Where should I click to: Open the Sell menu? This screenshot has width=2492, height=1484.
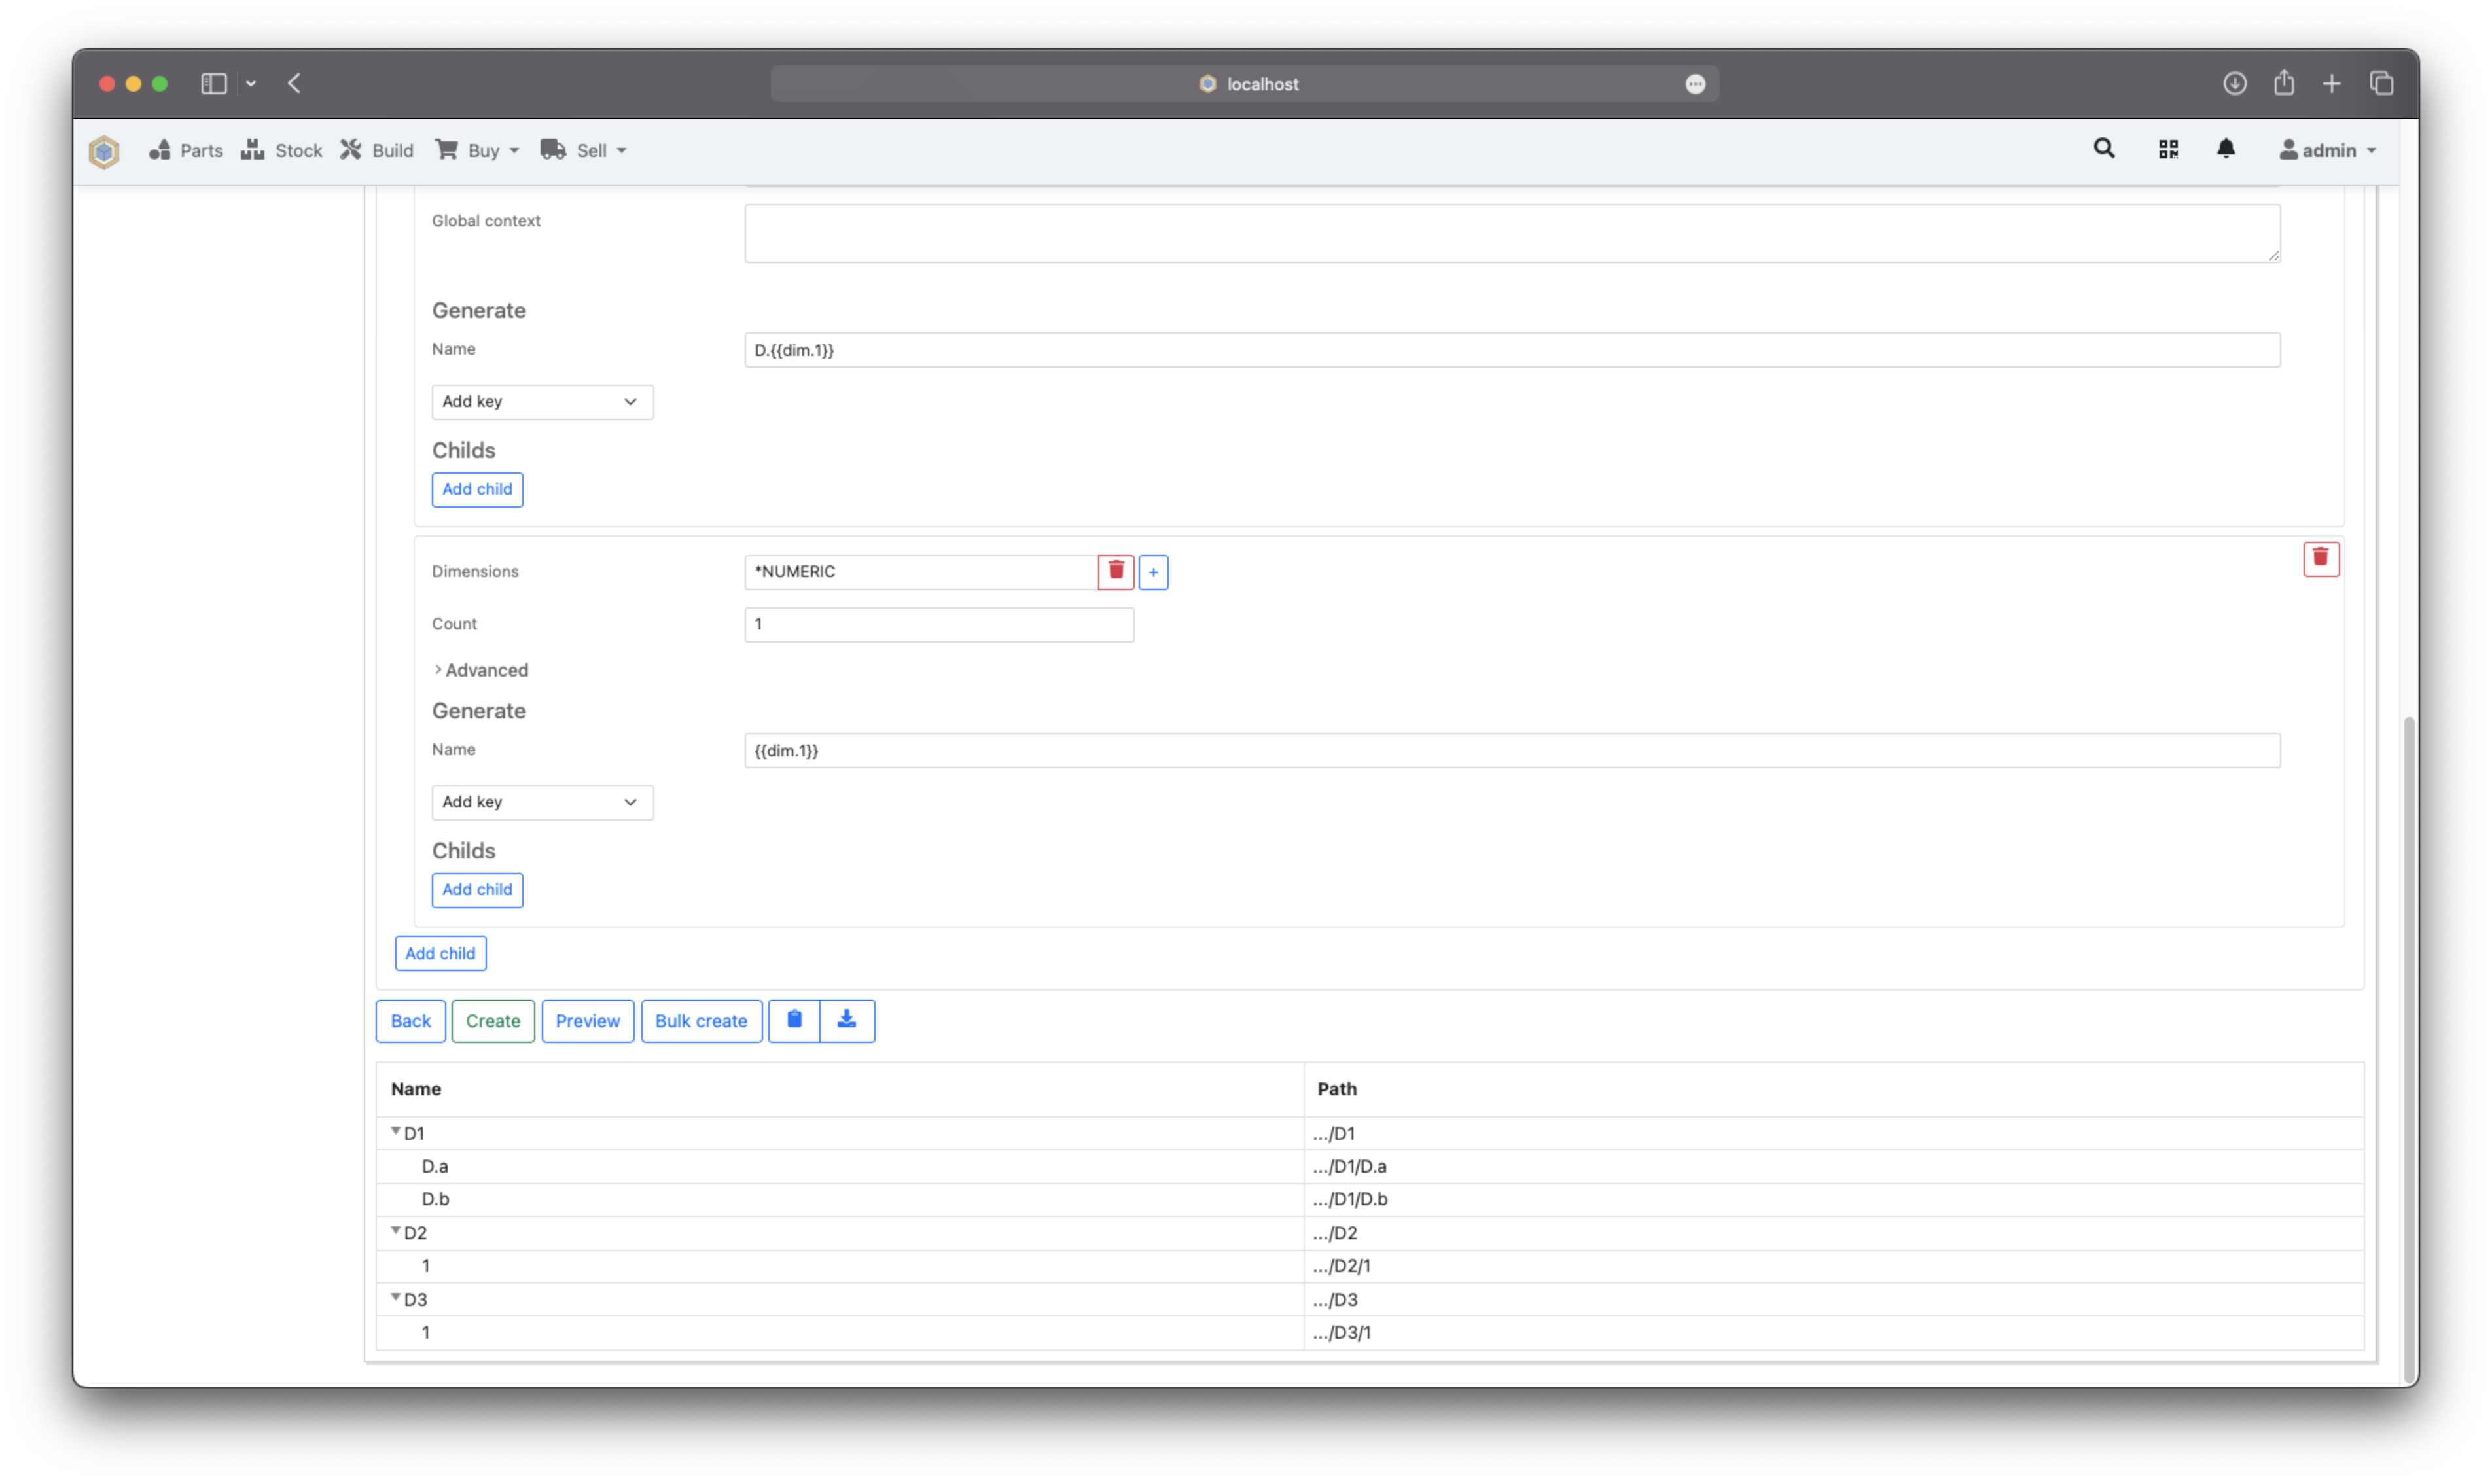[584, 150]
